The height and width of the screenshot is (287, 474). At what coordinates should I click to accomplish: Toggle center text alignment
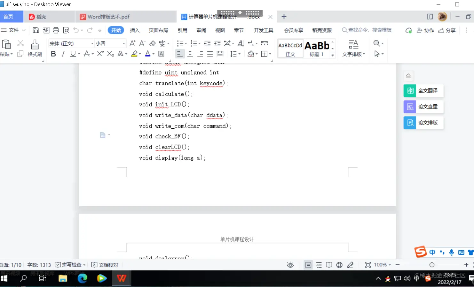point(190,54)
